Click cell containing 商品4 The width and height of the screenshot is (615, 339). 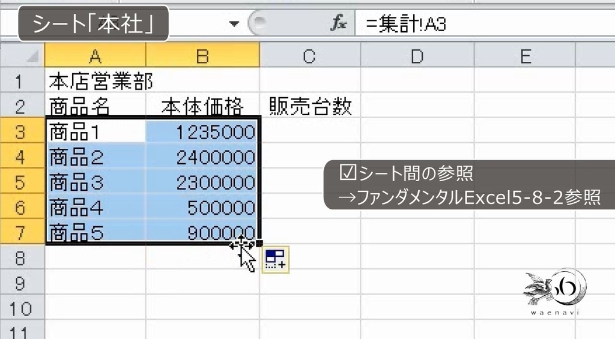(x=95, y=206)
